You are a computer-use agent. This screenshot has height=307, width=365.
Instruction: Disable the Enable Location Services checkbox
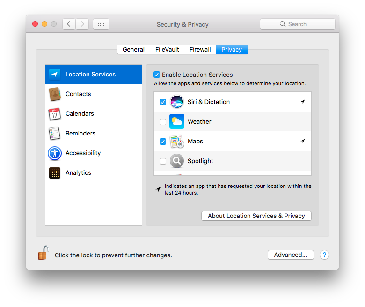tap(157, 75)
